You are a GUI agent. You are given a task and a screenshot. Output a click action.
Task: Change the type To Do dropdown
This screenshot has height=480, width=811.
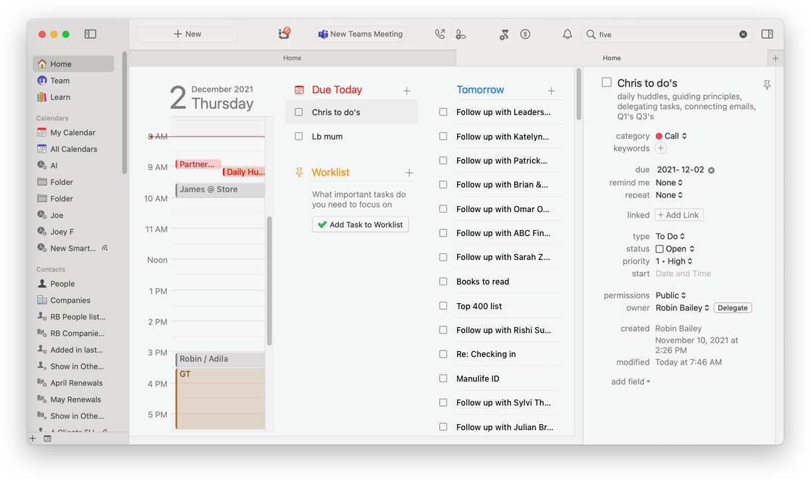671,237
